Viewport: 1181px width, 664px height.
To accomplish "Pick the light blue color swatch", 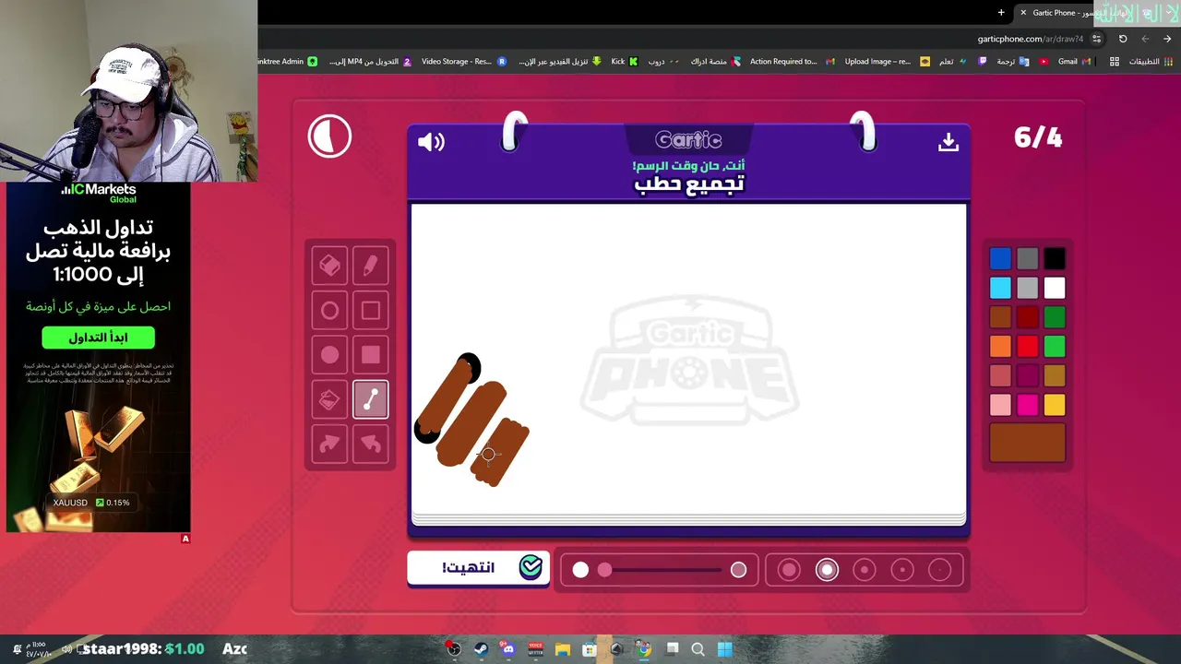I will [1000, 288].
